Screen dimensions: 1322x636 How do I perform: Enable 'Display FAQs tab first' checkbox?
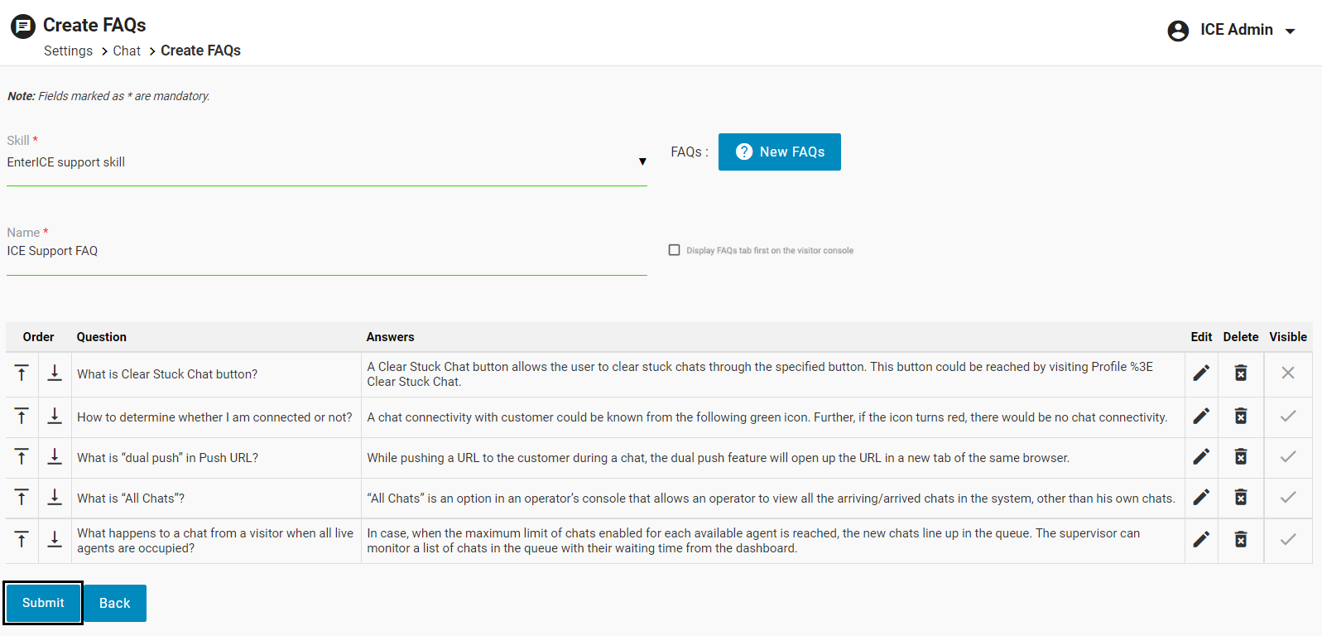(x=674, y=250)
